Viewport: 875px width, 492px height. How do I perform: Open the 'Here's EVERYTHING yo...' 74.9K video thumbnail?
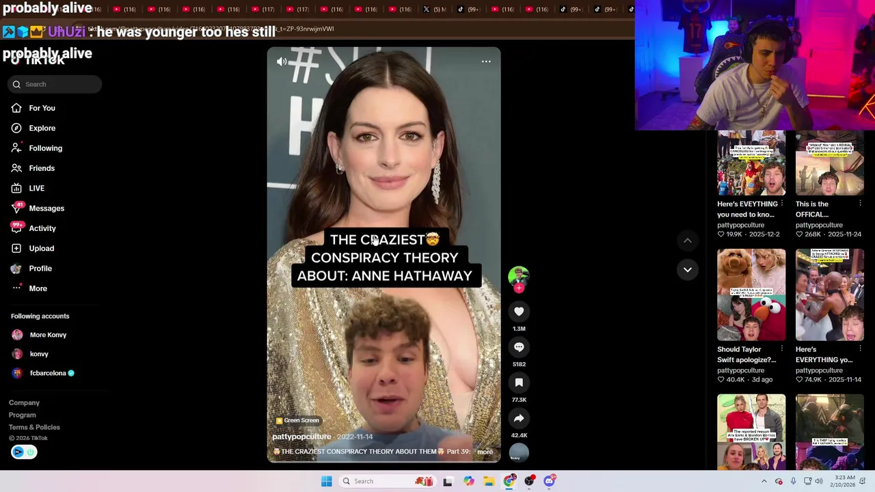click(x=829, y=295)
